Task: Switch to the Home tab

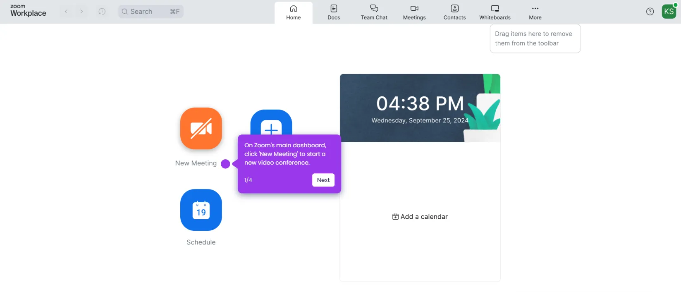Action: (x=294, y=12)
